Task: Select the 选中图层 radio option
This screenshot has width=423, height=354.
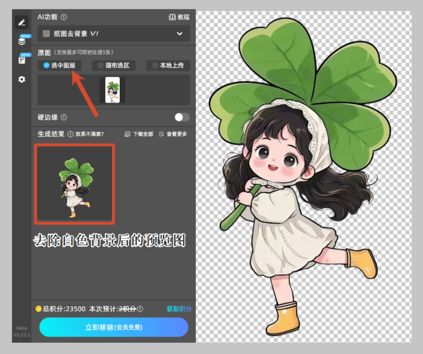Action: coord(59,65)
